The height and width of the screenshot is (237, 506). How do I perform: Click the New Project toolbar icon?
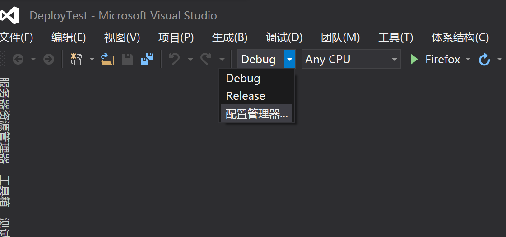pyautogui.click(x=76, y=59)
